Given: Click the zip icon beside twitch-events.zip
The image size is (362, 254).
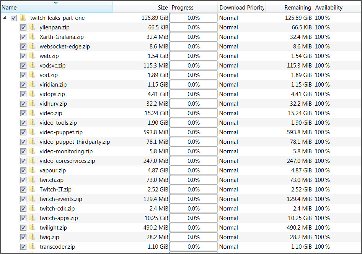Looking at the screenshot, I should tap(32, 199).
